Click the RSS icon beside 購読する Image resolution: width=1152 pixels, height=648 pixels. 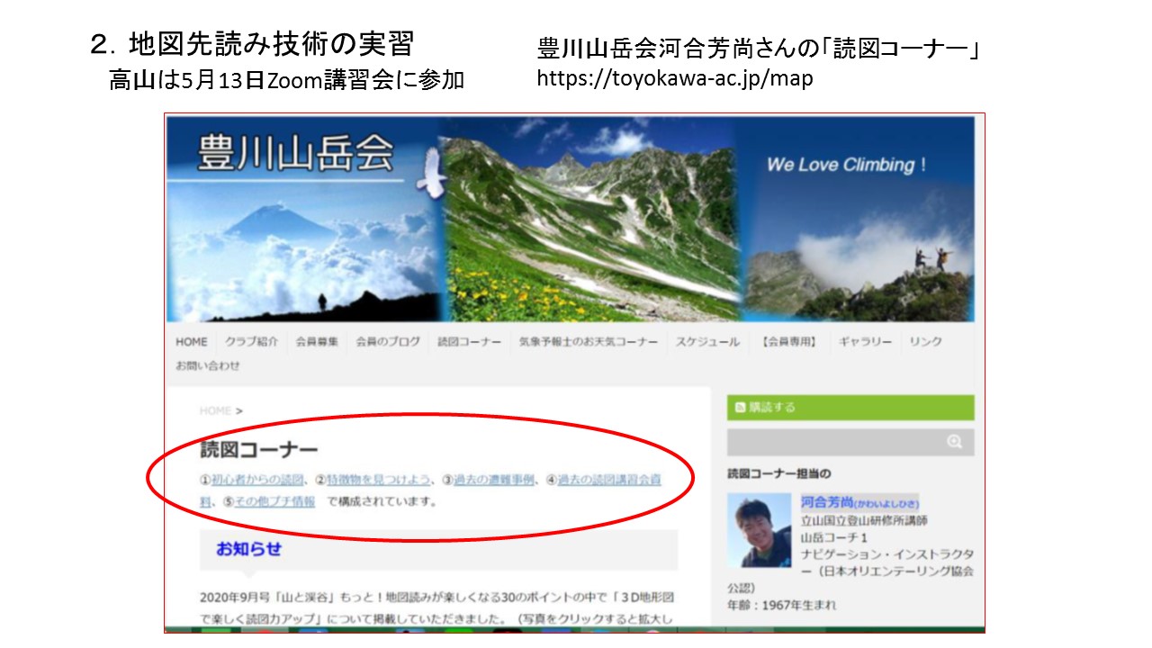pos(740,408)
